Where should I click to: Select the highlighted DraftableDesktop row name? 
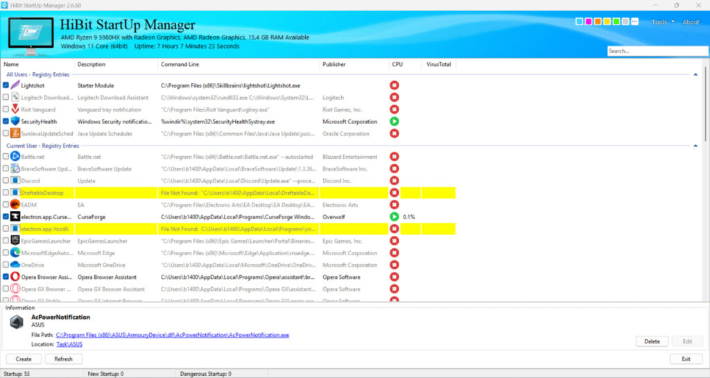pyautogui.click(x=42, y=192)
